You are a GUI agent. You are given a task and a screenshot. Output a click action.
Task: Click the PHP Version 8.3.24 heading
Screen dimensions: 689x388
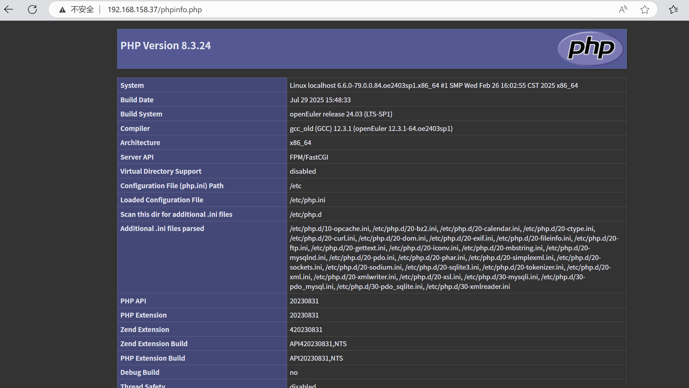tap(165, 46)
